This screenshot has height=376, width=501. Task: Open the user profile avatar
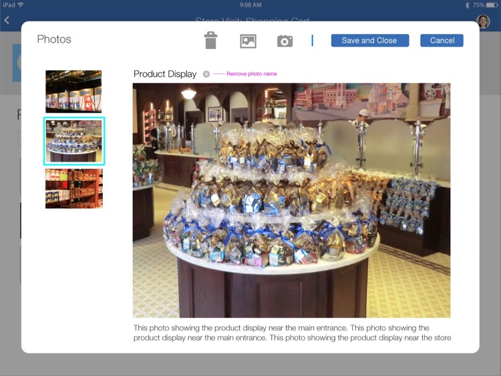tap(483, 21)
